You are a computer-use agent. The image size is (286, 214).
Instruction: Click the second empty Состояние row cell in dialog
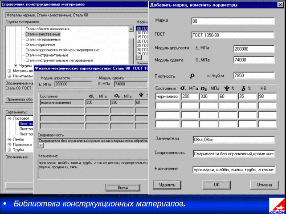[x=168, y=105]
